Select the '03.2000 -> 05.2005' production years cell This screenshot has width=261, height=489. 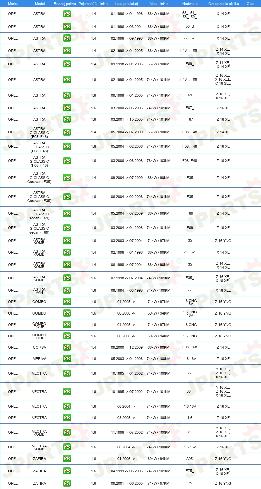pyautogui.click(x=127, y=108)
